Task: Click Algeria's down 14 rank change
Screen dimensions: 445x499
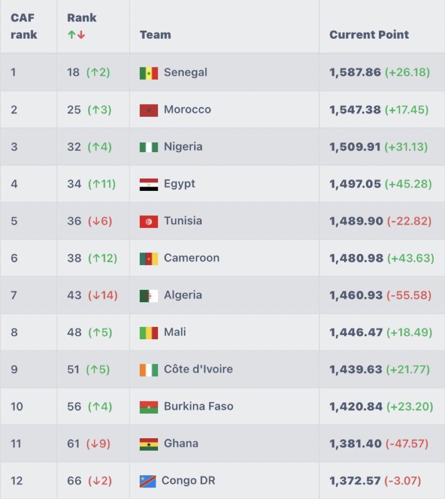Action: [x=103, y=295]
